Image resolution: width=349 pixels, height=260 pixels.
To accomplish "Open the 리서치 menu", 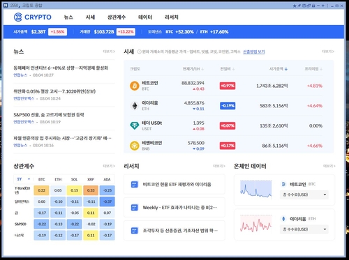I will [172, 17].
